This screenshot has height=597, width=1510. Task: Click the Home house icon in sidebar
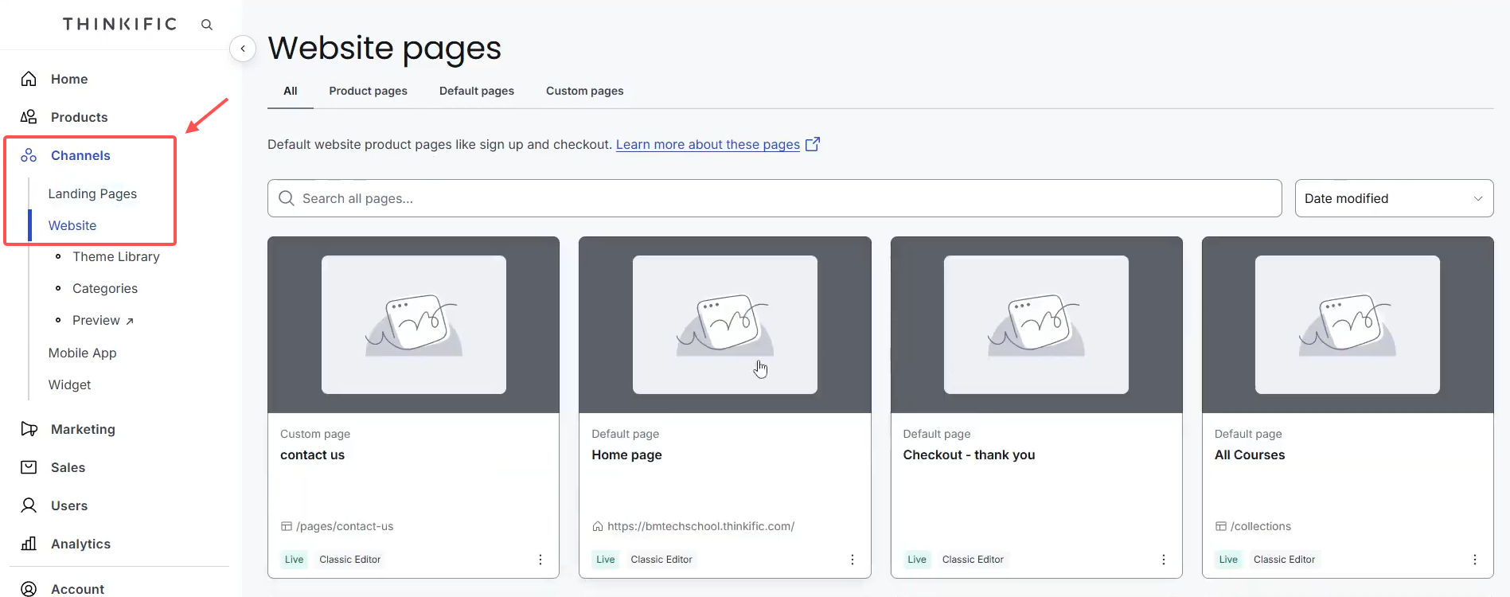point(29,79)
